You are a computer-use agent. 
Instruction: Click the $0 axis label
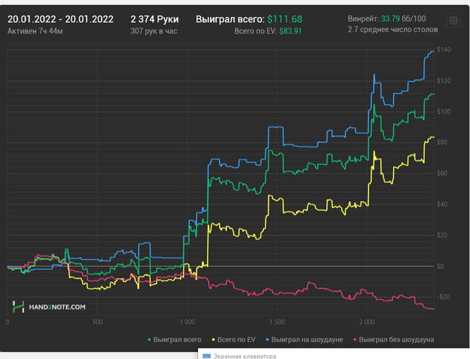pos(440,266)
